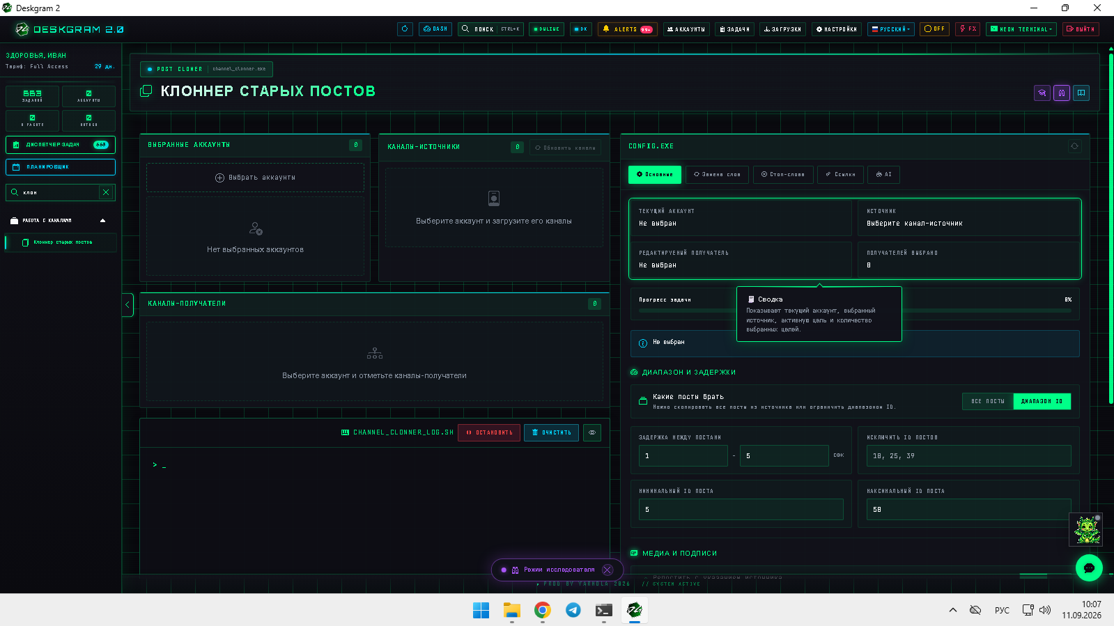Click the Прогресс задачи progress bar
The image size is (1114, 626).
pyautogui.click(x=855, y=311)
